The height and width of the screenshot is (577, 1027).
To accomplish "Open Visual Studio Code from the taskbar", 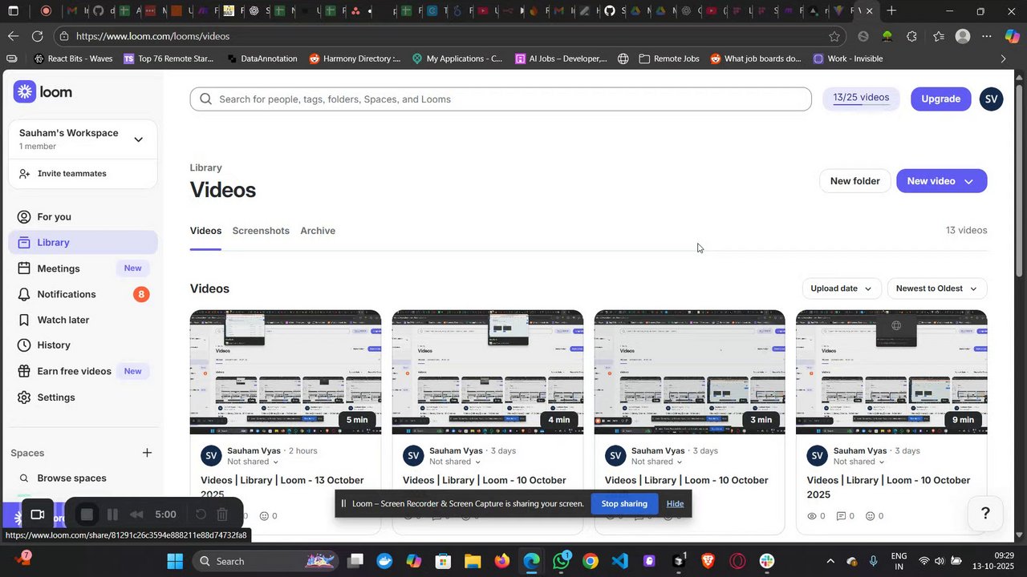I will tap(619, 561).
